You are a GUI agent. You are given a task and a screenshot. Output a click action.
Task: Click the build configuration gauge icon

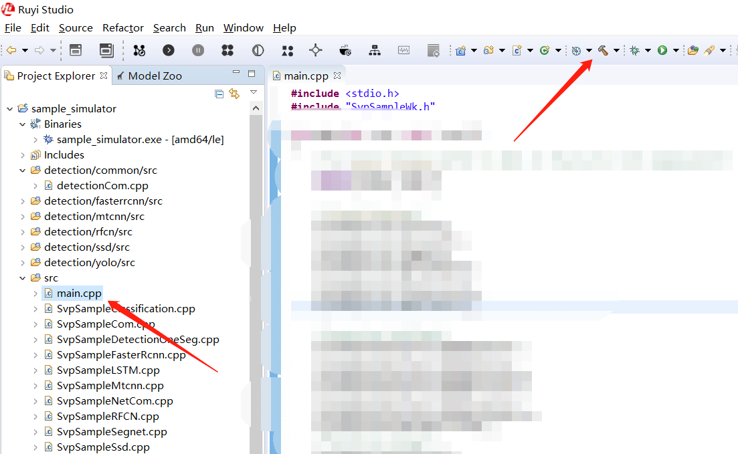click(577, 50)
